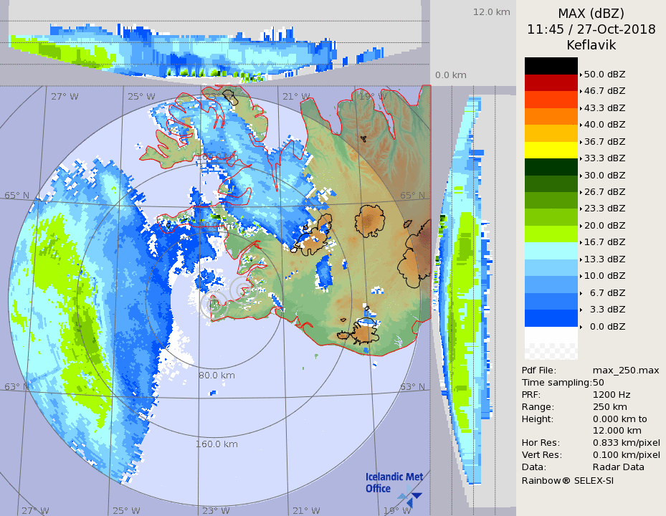
Task: Click the arrow marker beside 40.0 dBZ
Action: tap(581, 125)
